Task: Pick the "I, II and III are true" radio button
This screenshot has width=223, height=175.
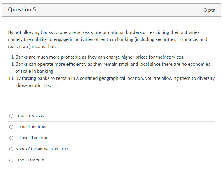Action: [11, 138]
